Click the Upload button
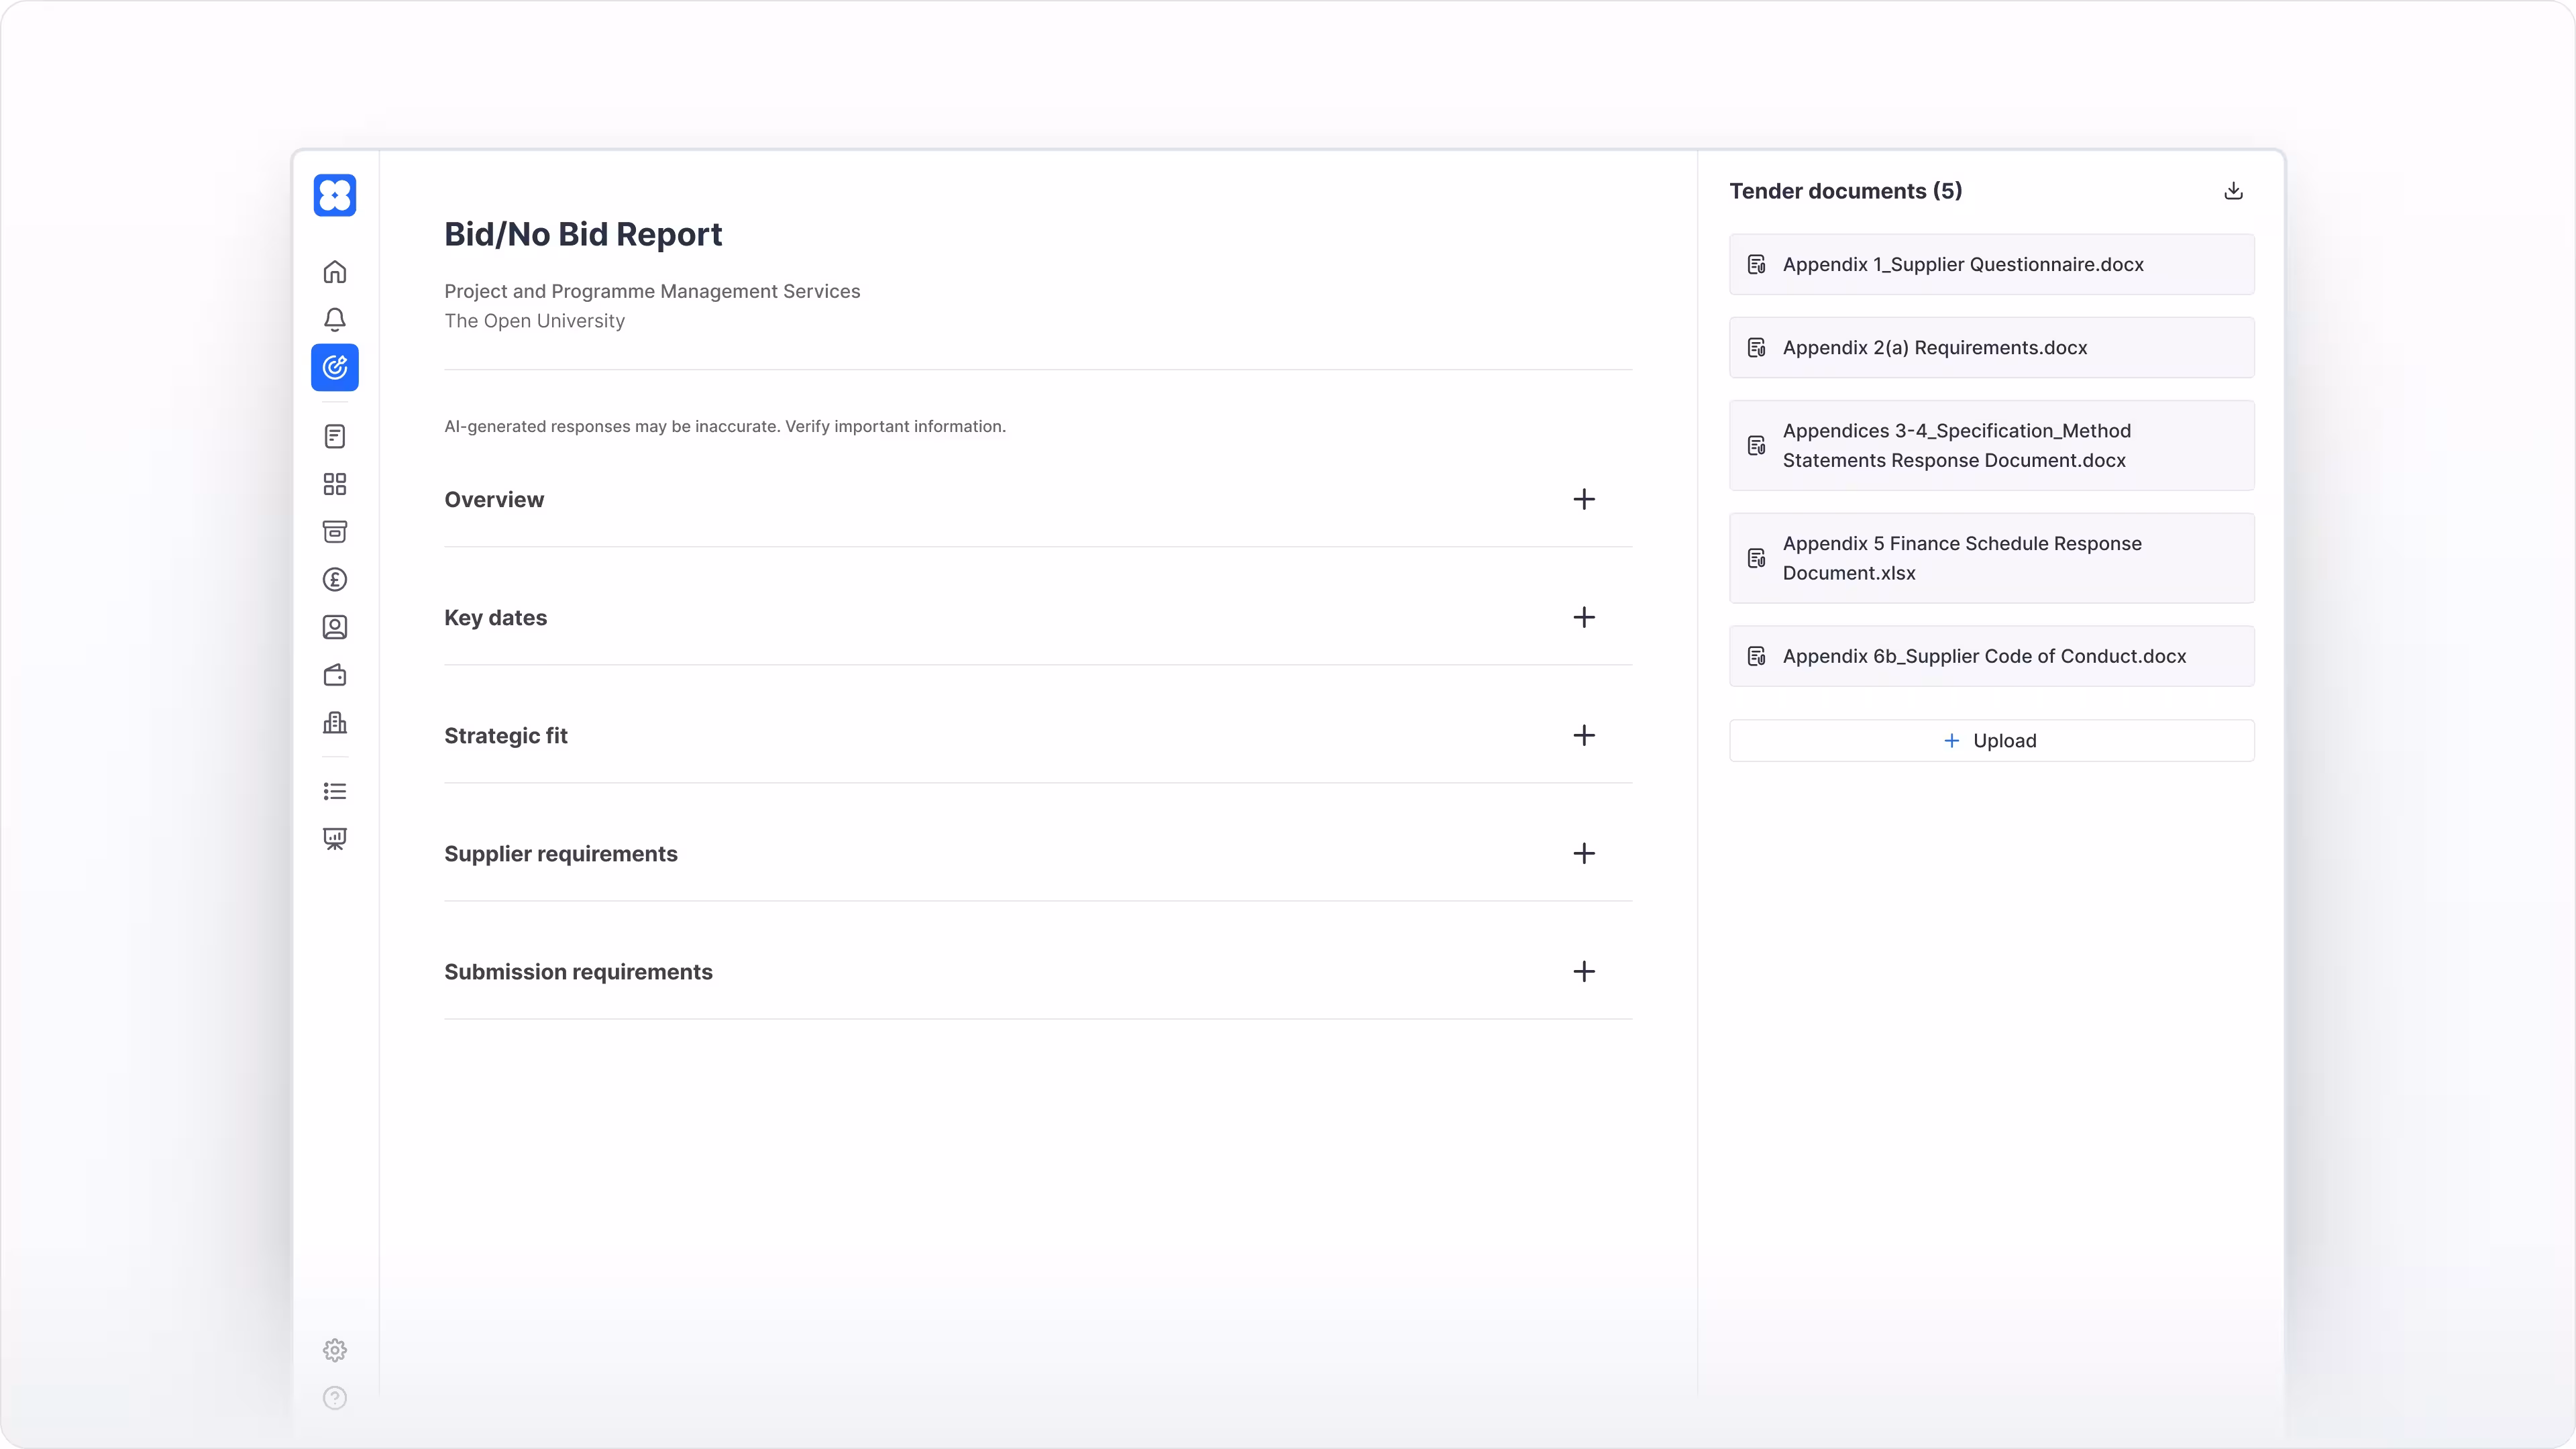 click(1991, 741)
